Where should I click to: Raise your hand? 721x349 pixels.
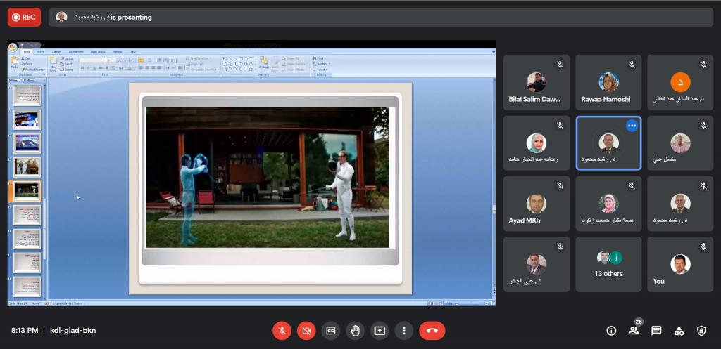tap(355, 330)
